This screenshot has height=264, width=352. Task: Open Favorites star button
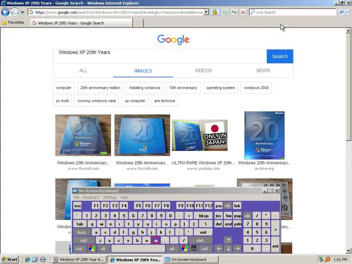click(13, 22)
